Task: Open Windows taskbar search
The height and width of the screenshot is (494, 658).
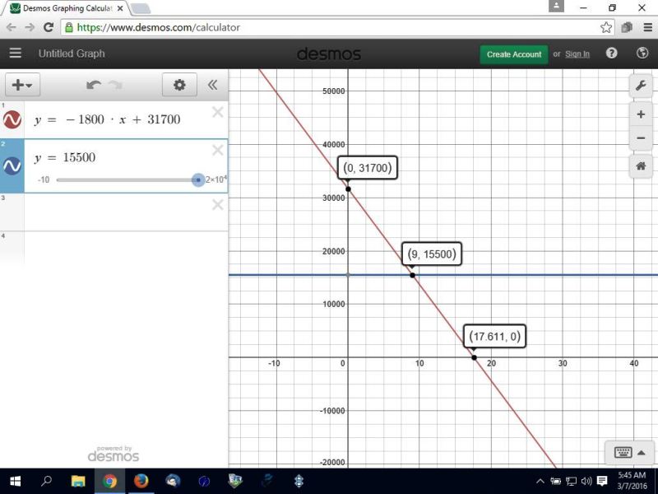Action: tap(47, 481)
